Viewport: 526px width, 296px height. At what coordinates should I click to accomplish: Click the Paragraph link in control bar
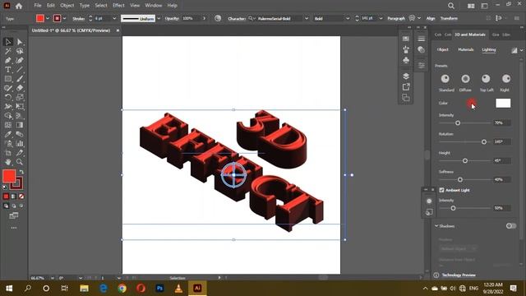click(x=396, y=18)
